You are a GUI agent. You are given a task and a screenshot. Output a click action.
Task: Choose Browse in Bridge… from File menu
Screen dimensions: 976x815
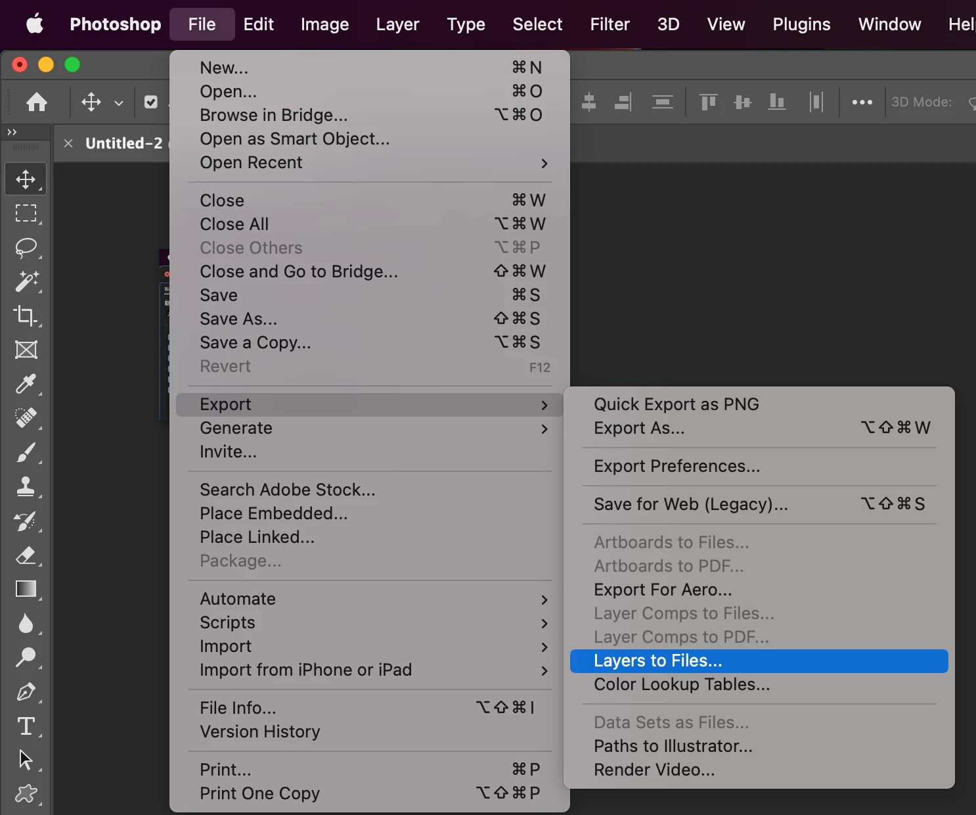pos(370,115)
